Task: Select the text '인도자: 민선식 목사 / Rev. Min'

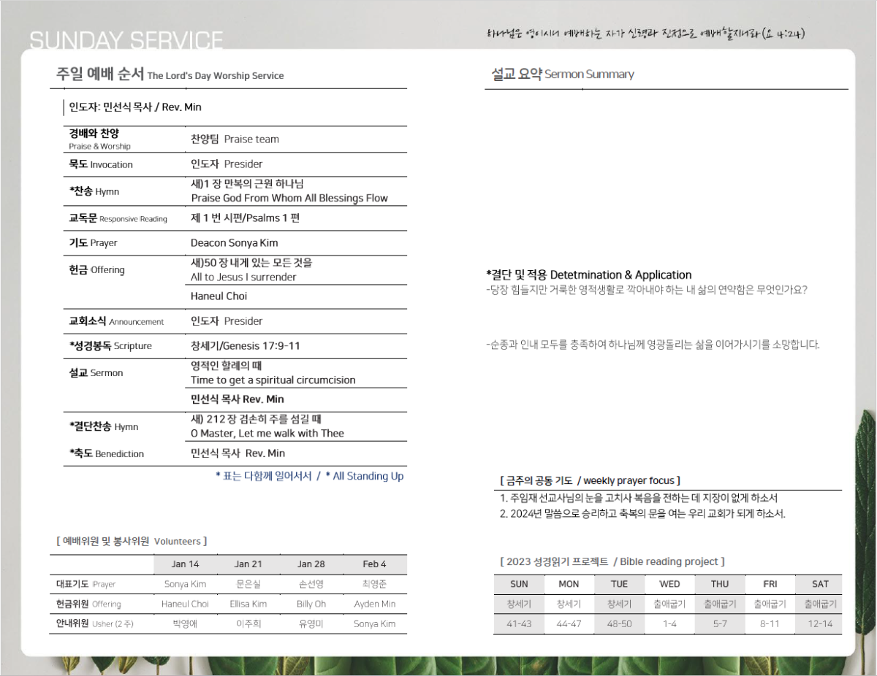Action: [135, 107]
